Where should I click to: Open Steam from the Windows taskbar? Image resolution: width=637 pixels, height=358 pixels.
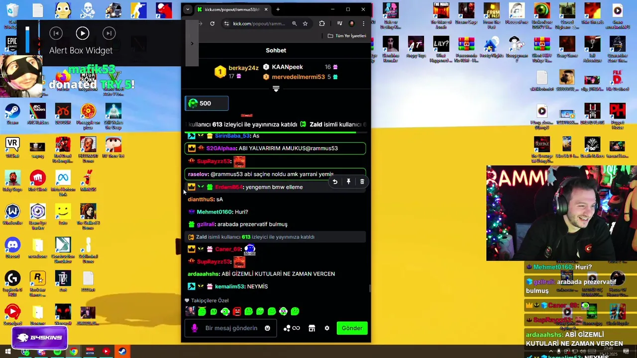pos(122,352)
